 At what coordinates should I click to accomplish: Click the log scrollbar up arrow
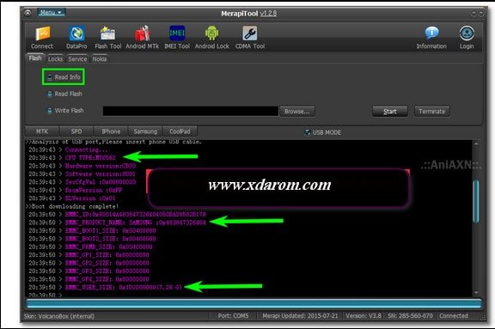(476, 143)
